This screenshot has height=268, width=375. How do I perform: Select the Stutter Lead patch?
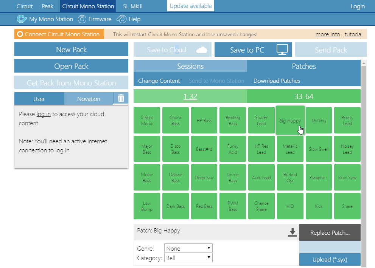[261, 120]
